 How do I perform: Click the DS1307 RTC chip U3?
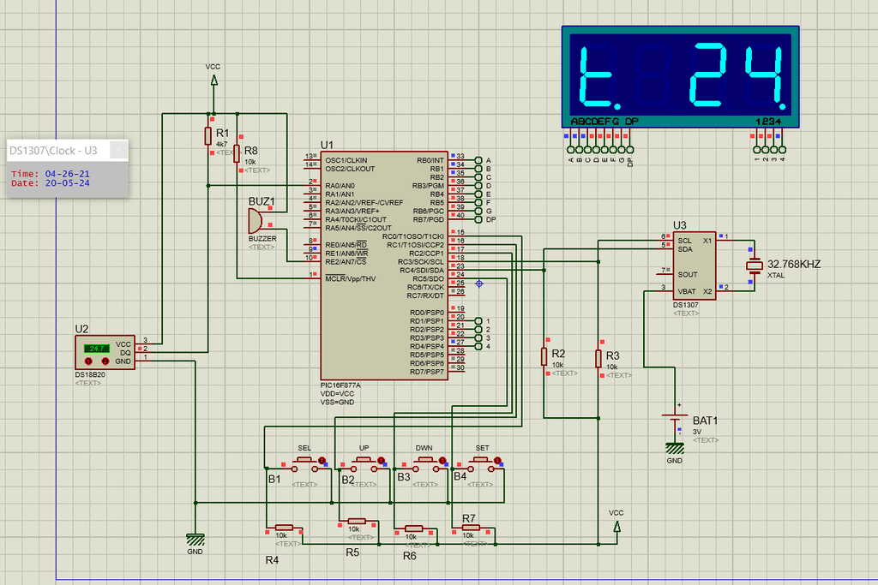pos(693,266)
